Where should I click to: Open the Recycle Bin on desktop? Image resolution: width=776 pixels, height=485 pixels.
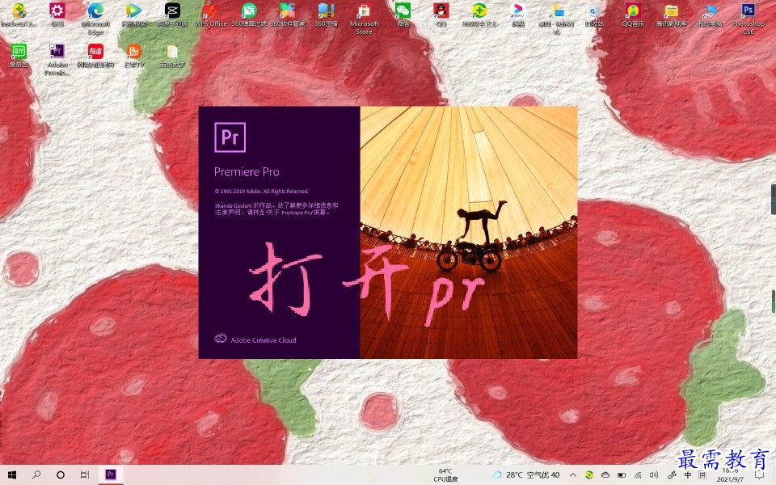[594, 15]
